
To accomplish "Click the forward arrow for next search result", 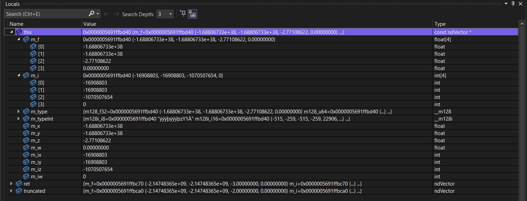I will tap(116, 14).
